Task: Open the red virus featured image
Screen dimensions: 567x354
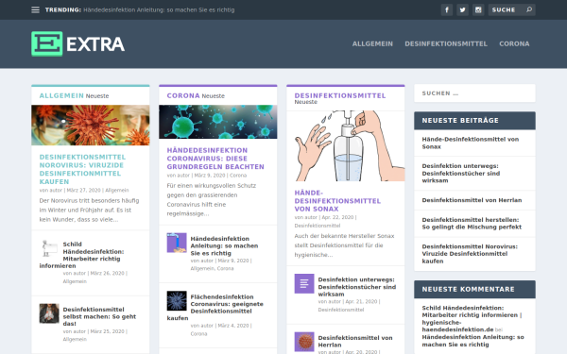Action: [x=91, y=125]
